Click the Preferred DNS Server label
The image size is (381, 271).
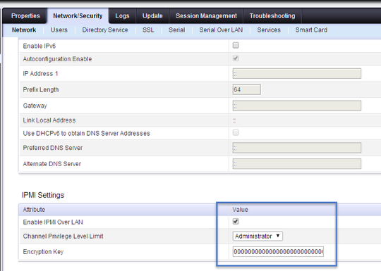[52, 148]
